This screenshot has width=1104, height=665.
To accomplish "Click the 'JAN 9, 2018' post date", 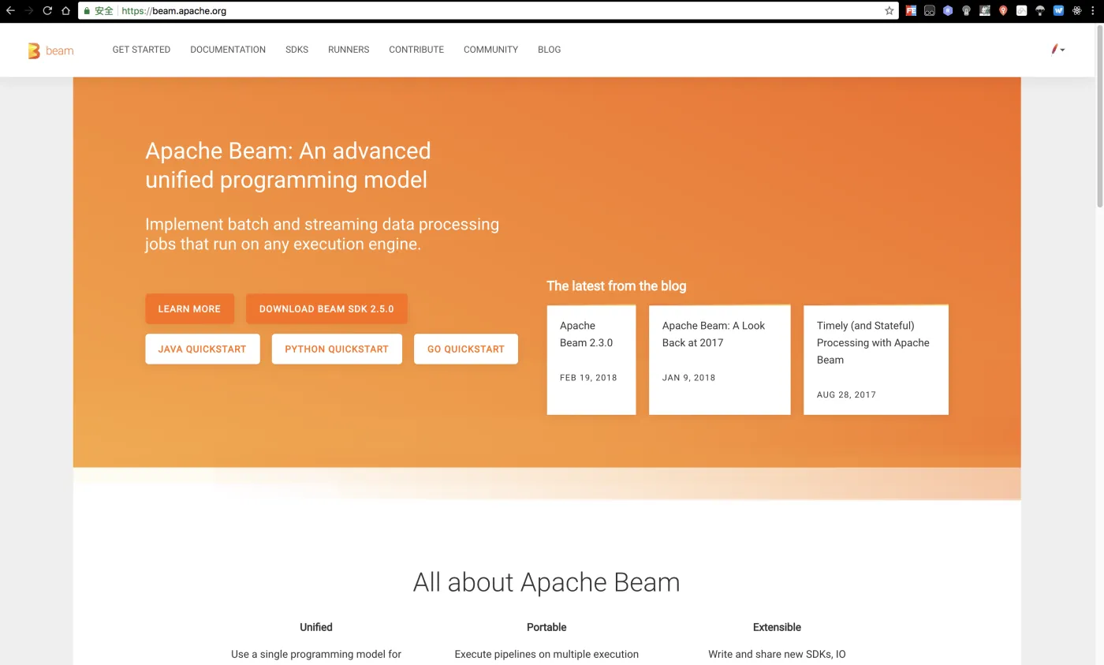I will [688, 378].
